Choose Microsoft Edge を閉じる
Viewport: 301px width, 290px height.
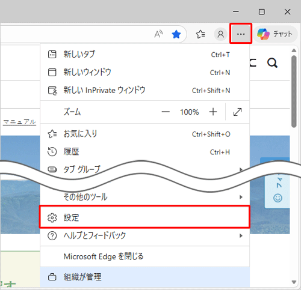[144, 256]
